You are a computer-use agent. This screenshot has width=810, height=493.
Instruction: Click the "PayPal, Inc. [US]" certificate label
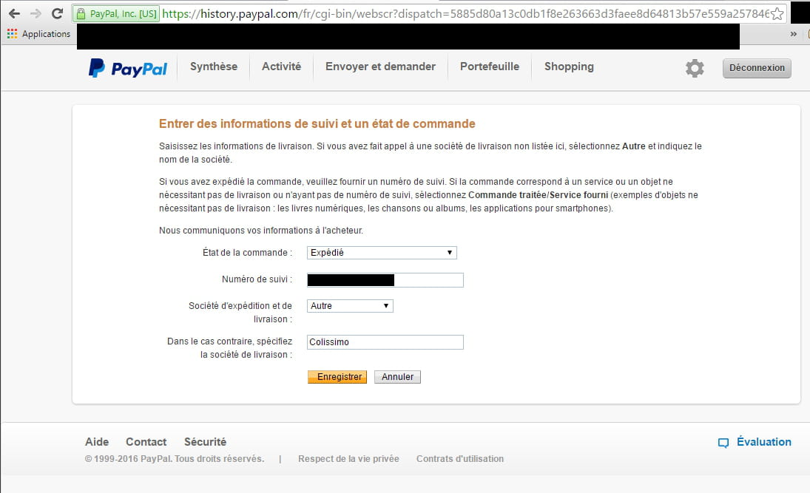[x=124, y=14]
